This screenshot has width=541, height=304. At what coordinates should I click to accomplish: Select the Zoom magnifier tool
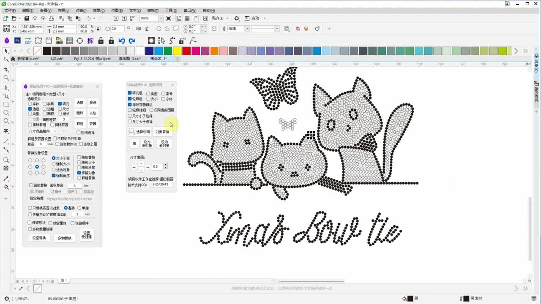pyautogui.click(x=6, y=78)
